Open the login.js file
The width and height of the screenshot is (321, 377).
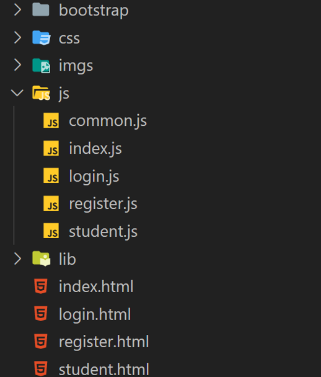tap(94, 176)
